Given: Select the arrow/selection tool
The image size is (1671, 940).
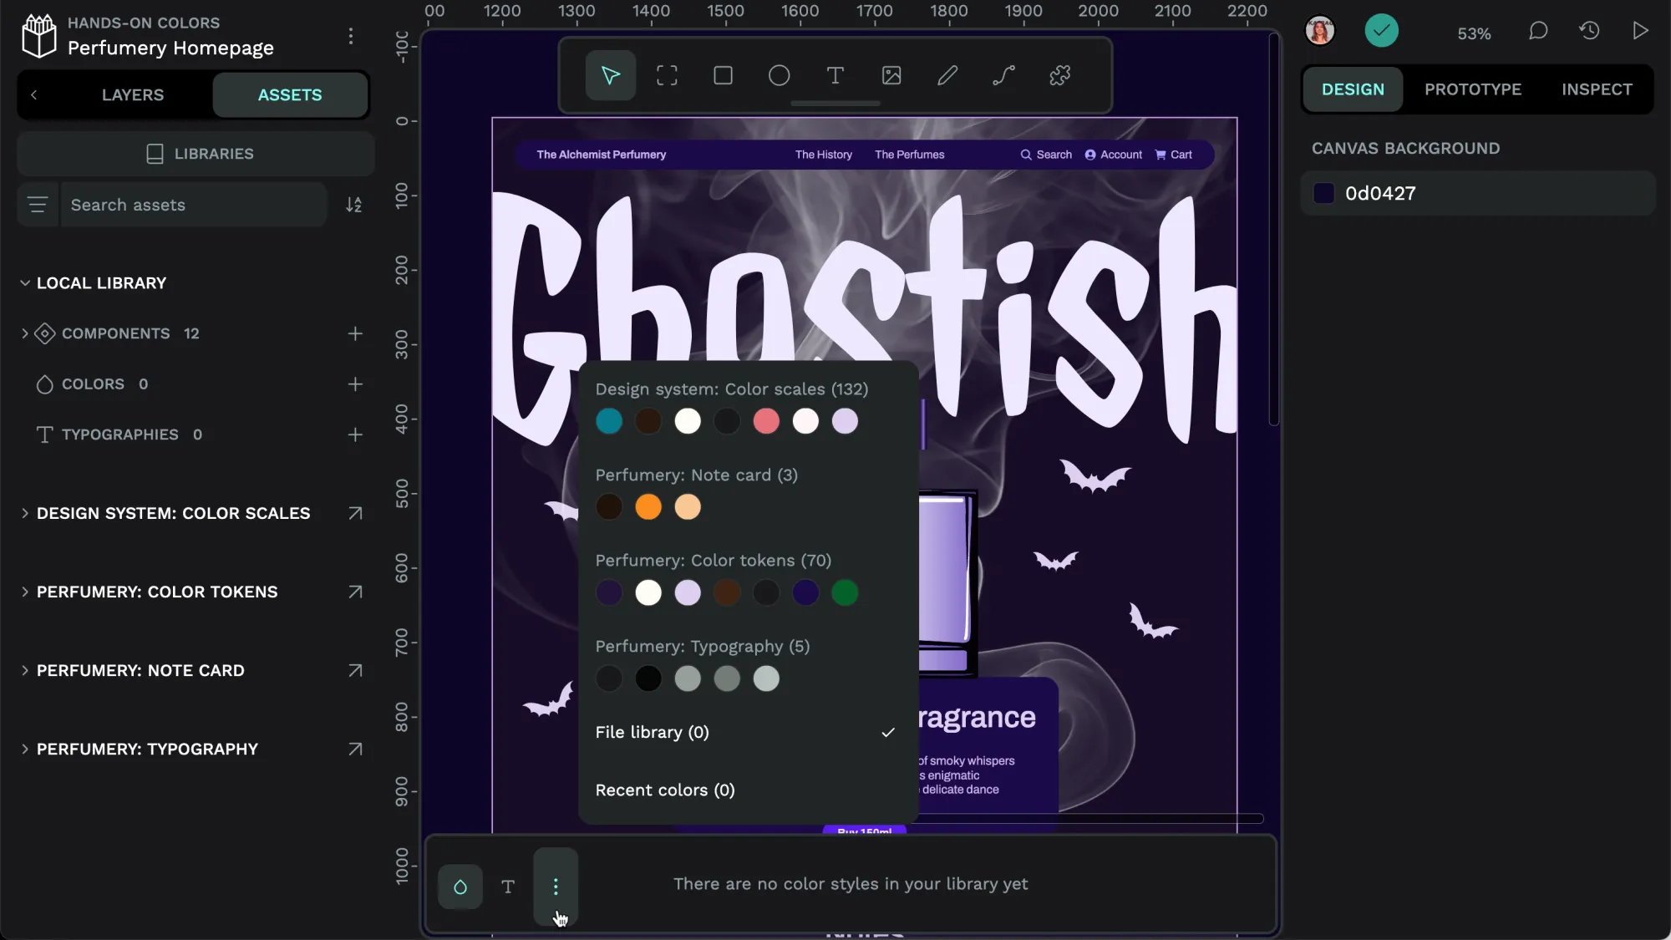Looking at the screenshot, I should [x=611, y=76].
